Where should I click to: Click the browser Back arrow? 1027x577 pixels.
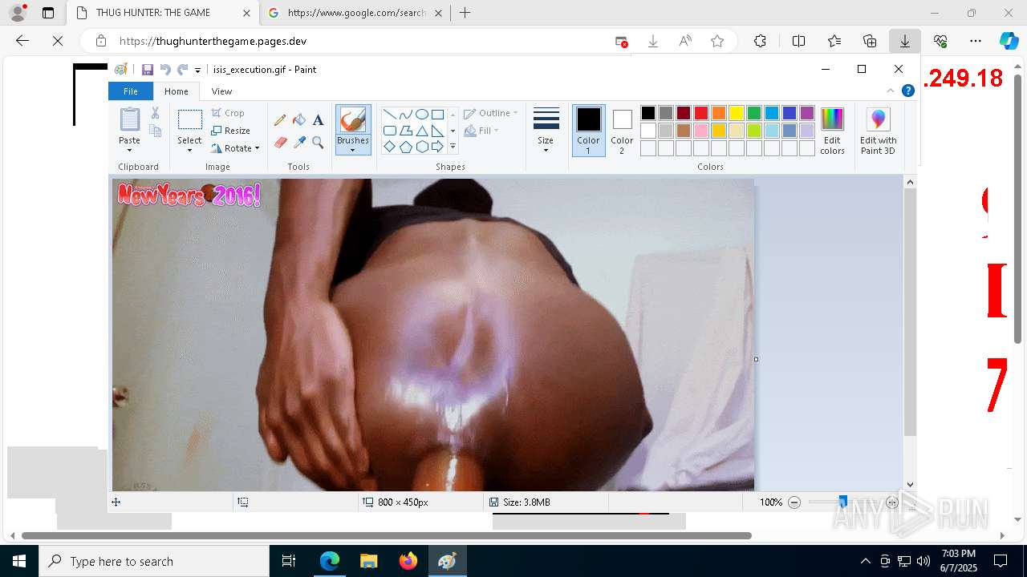(22, 41)
